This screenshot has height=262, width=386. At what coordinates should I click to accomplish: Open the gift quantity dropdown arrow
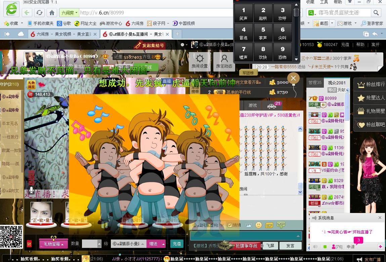click(99, 244)
